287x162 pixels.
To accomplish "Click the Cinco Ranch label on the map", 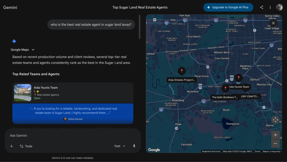I will tap(193, 36).
